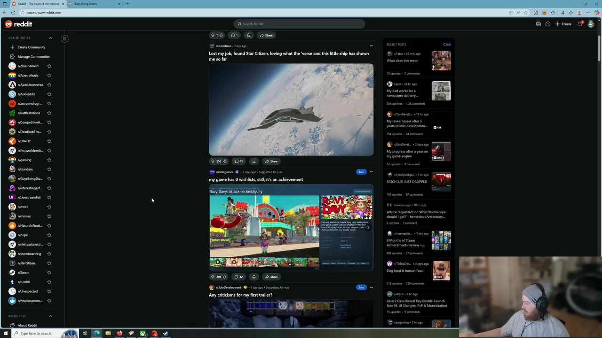This screenshot has height=338, width=602.
Task: Open the advertise icon in Reddit header
Action: click(539, 24)
